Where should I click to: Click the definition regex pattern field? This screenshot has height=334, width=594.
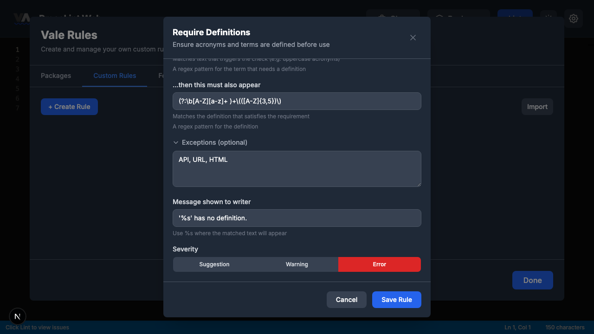297,101
